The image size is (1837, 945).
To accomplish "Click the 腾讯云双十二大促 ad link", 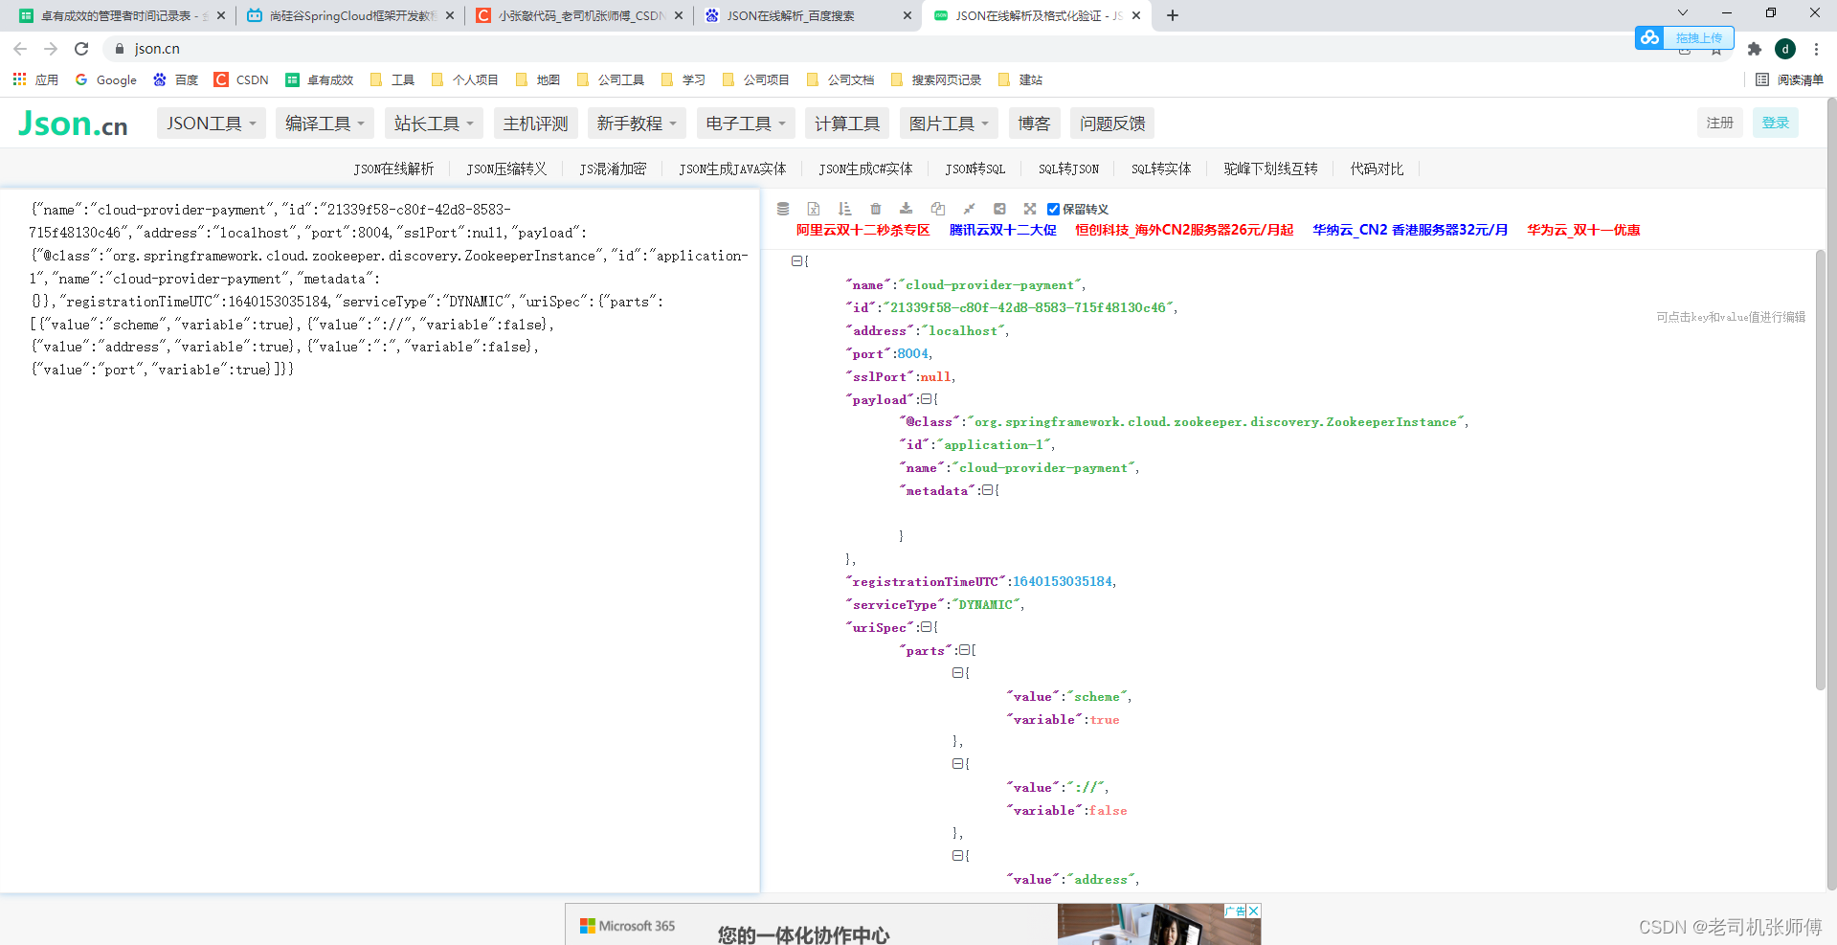I will (1003, 230).
